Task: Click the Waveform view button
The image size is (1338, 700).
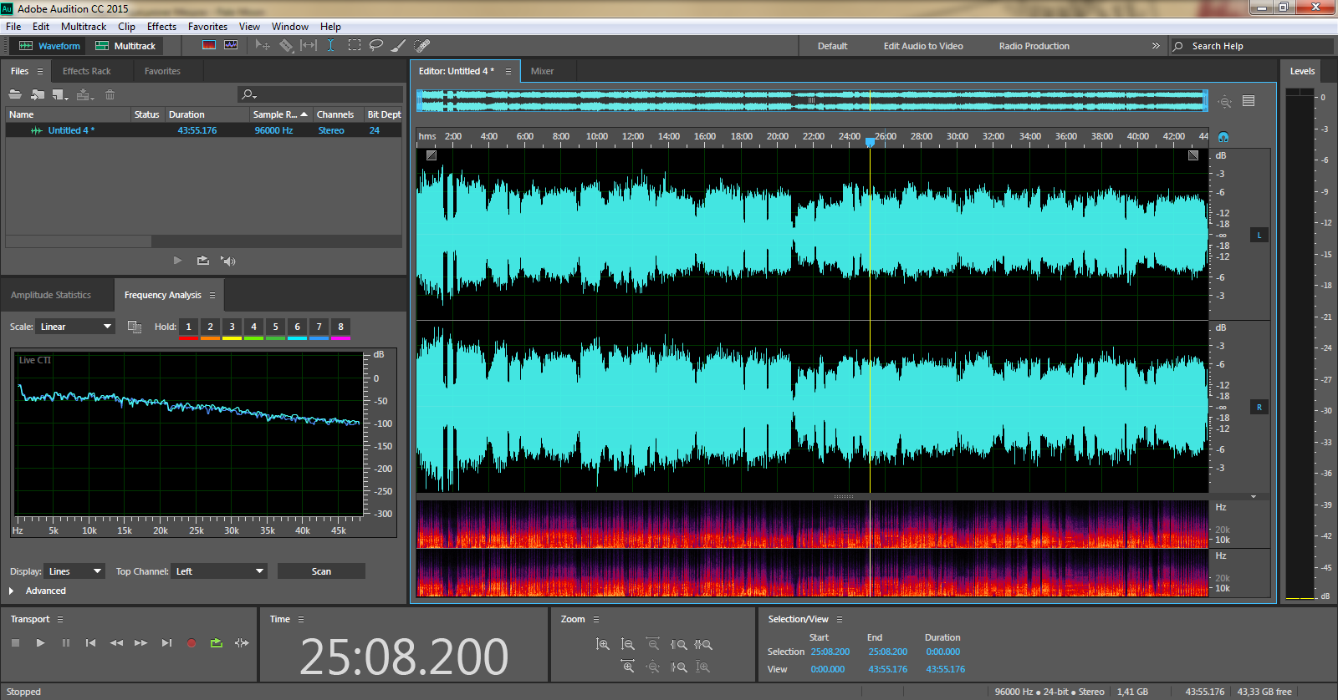Action: coord(49,46)
